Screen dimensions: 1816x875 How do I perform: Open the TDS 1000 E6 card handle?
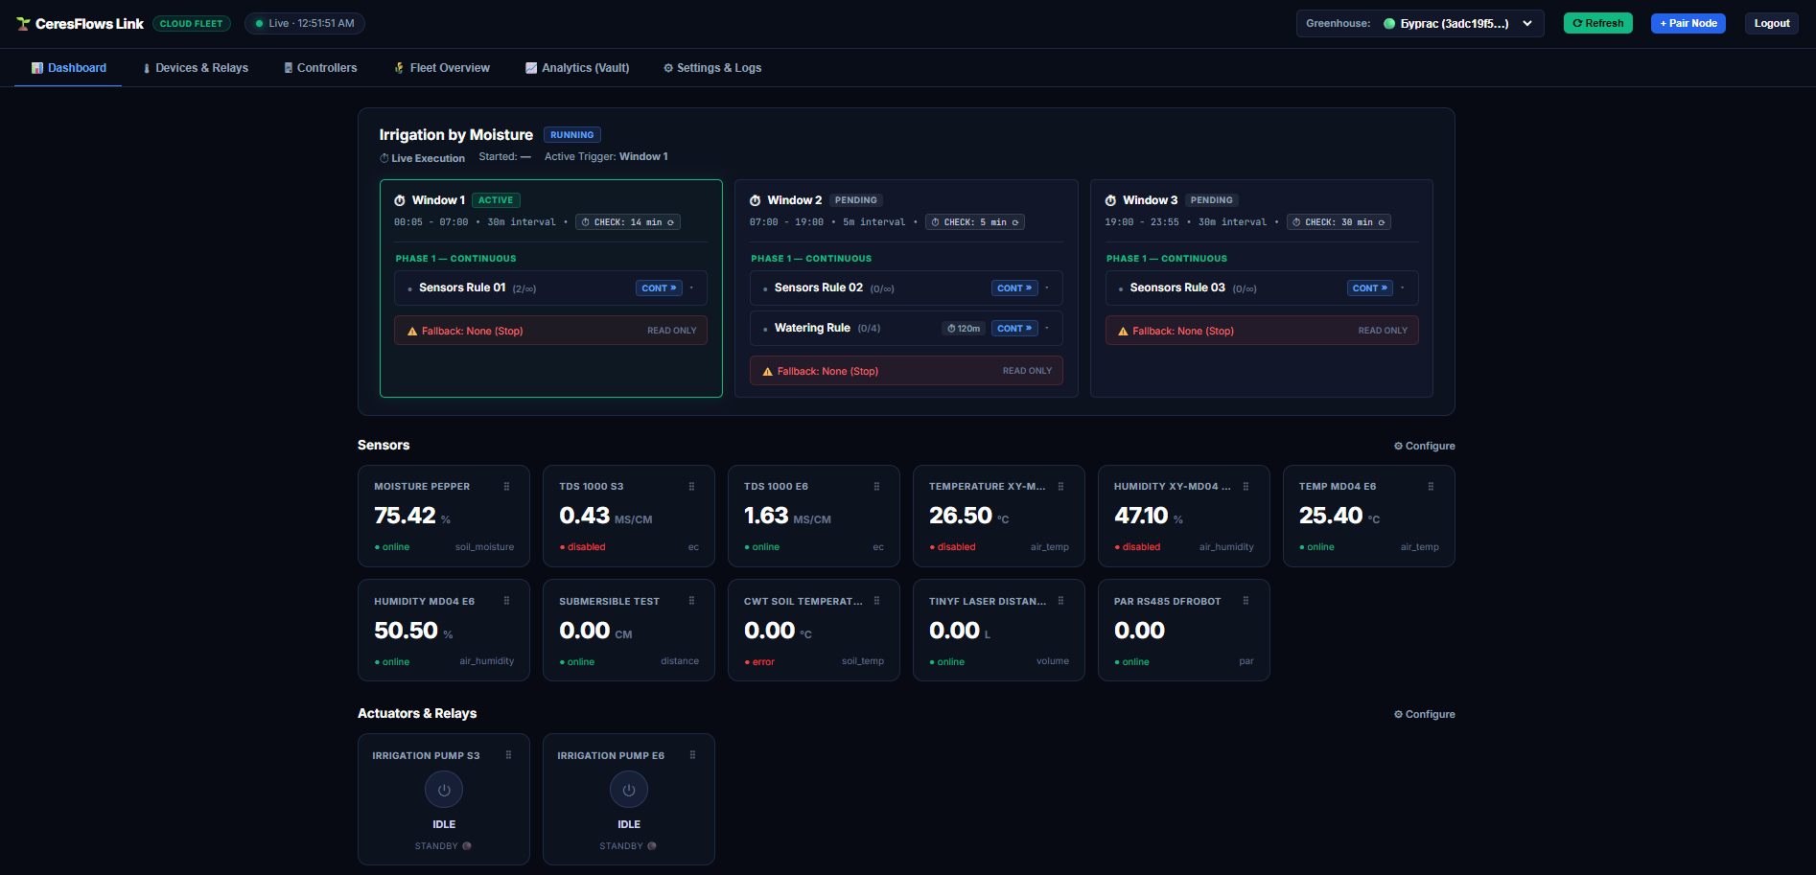point(877,487)
